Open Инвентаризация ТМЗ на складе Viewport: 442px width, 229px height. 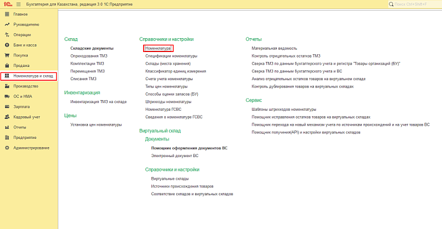[98, 102]
